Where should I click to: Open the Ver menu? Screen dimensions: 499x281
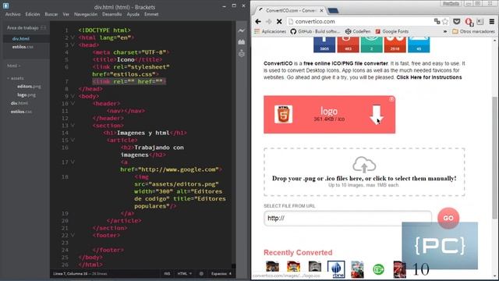(x=65, y=14)
